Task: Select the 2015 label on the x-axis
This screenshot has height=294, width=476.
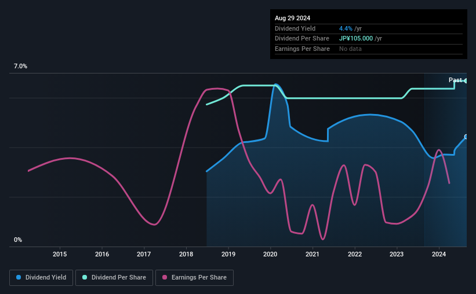Action: coord(60,254)
